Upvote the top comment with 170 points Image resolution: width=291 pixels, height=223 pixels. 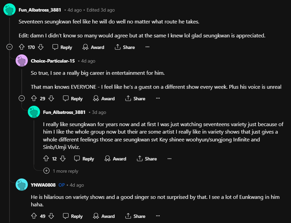(x=22, y=47)
